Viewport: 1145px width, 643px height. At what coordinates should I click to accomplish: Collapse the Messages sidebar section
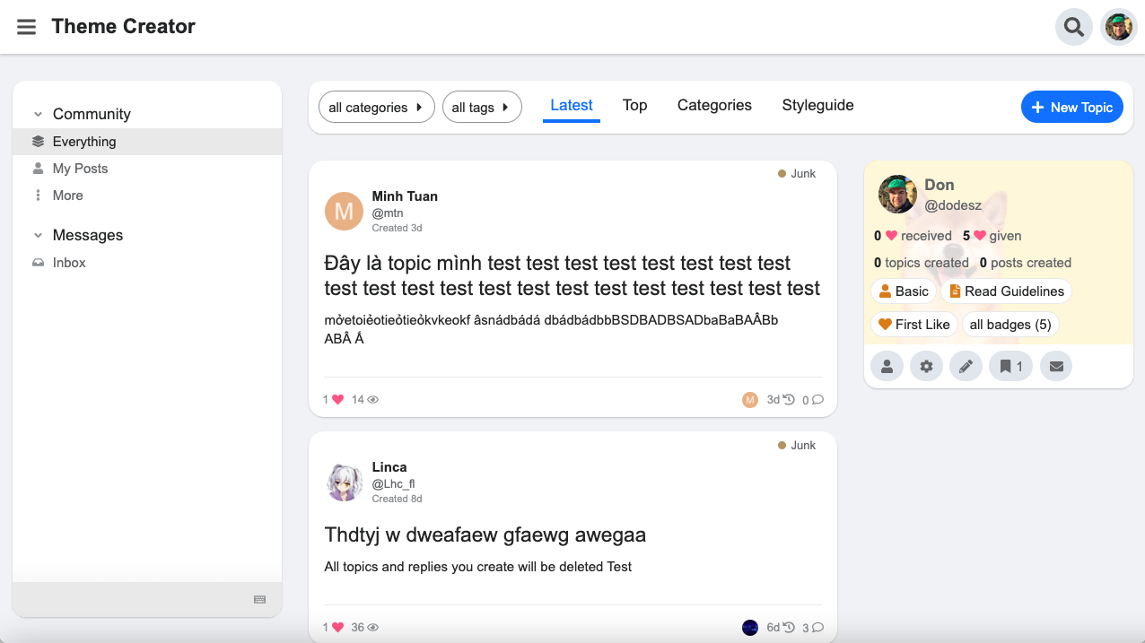tap(37, 235)
